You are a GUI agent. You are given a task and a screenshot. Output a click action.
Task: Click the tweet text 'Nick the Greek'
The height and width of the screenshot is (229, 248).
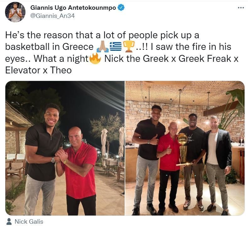[137, 59]
